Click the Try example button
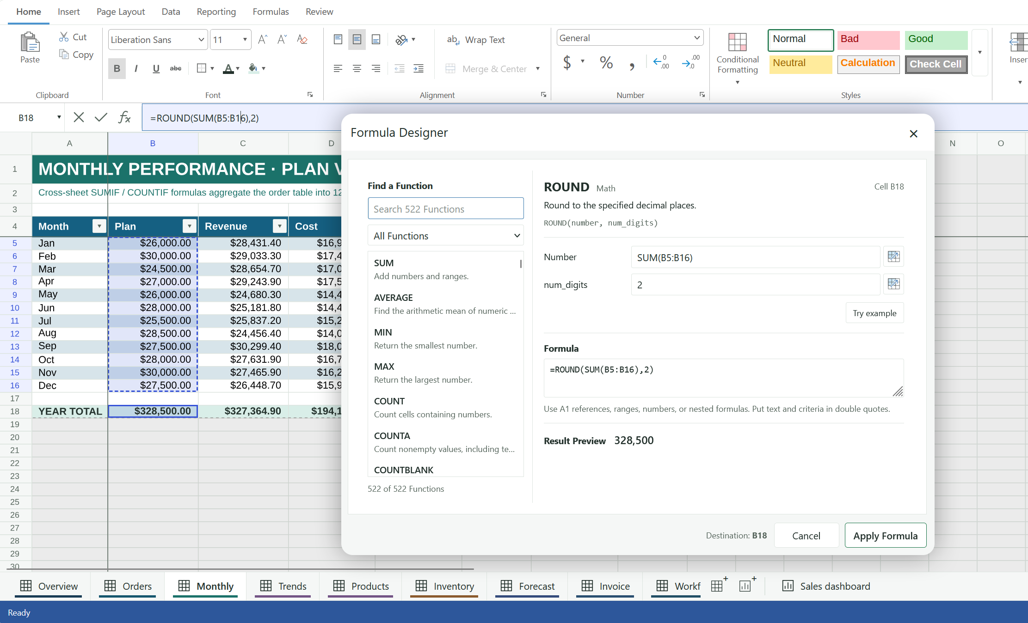The height and width of the screenshot is (623, 1028). pos(874,313)
